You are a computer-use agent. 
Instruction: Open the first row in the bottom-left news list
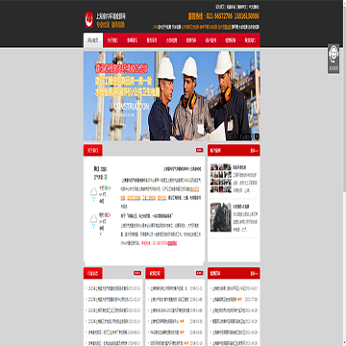tap(112, 288)
